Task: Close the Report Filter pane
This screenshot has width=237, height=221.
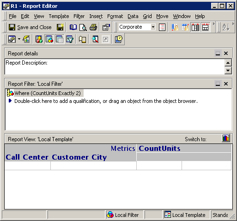Action: [x=226, y=84]
